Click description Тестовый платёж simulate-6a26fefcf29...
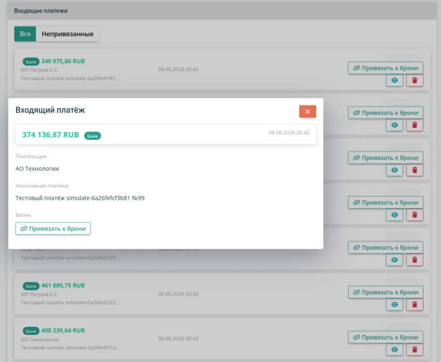 (x=70, y=258)
